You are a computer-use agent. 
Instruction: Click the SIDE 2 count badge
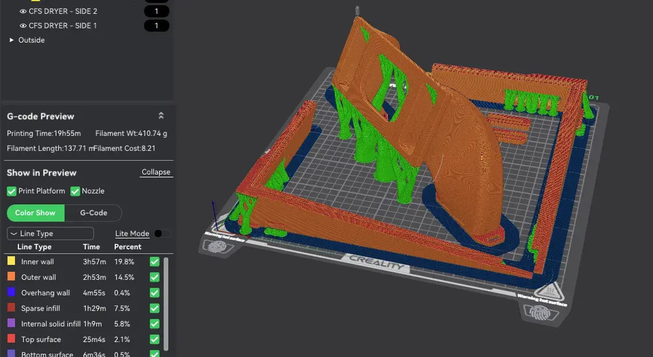coord(157,12)
